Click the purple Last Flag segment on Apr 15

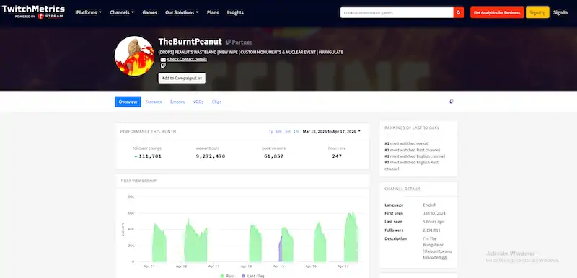(x=281, y=249)
